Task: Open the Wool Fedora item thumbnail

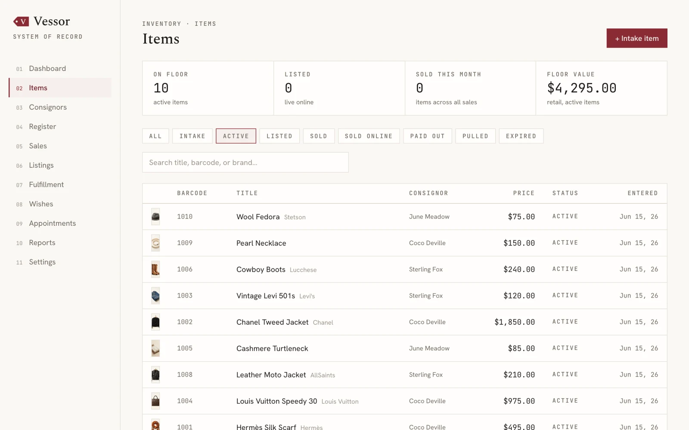Action: click(x=155, y=217)
